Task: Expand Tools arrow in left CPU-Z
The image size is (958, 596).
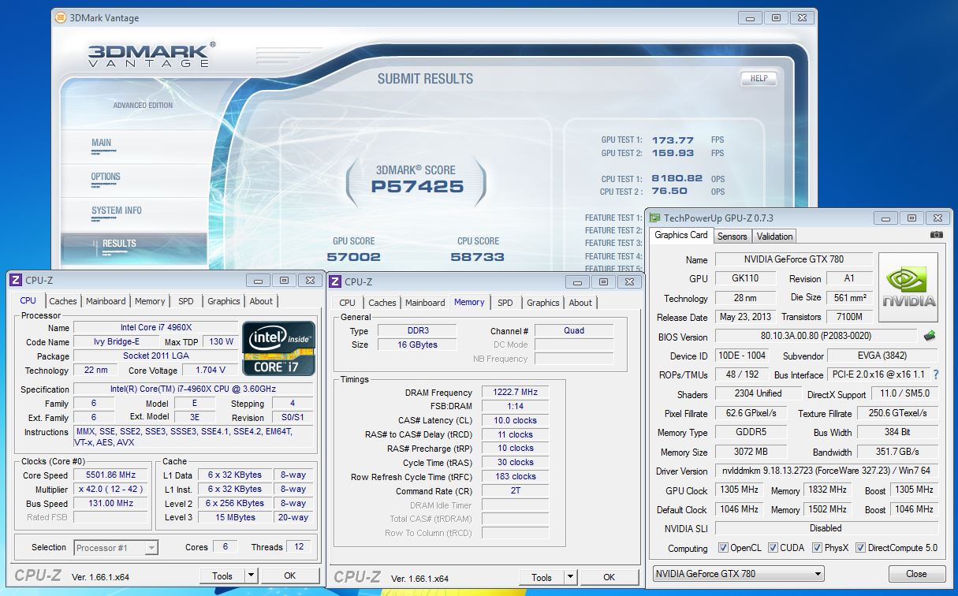Action: coord(251,576)
